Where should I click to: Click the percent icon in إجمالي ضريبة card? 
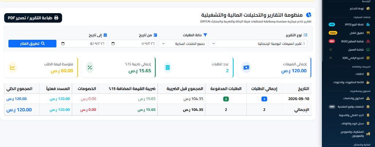(90, 67)
